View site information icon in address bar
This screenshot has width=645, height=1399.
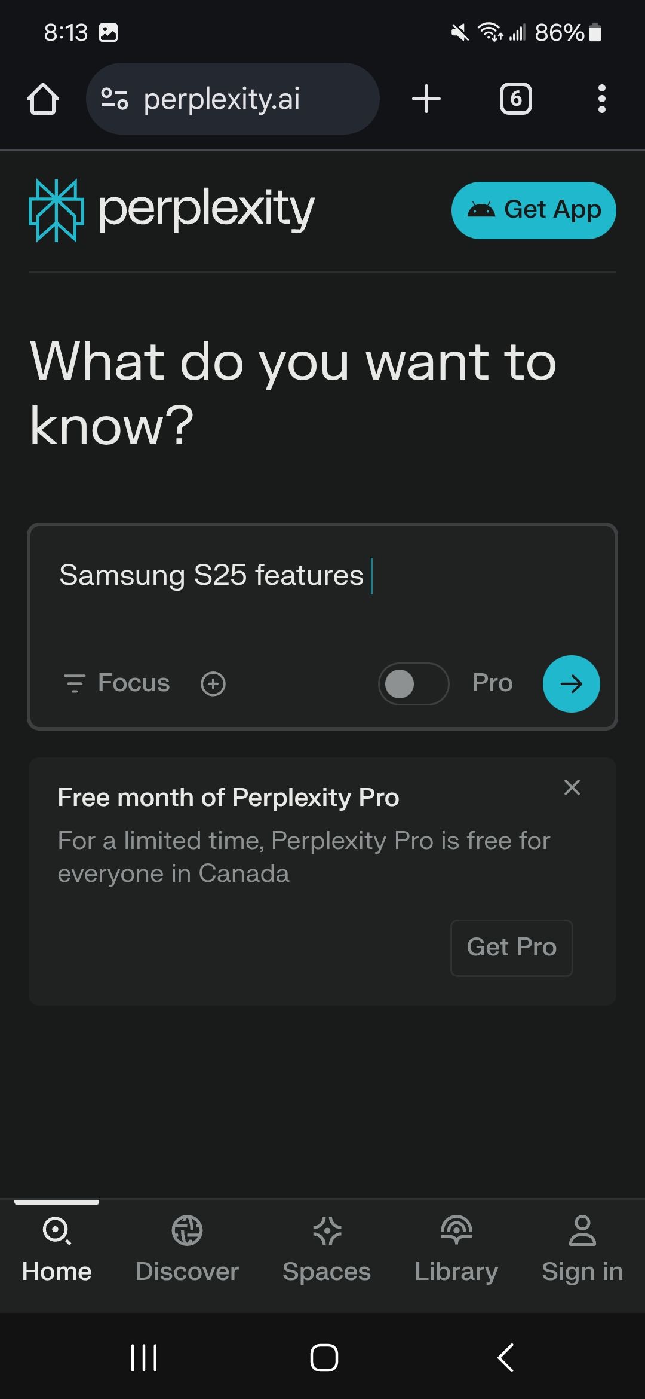114,99
